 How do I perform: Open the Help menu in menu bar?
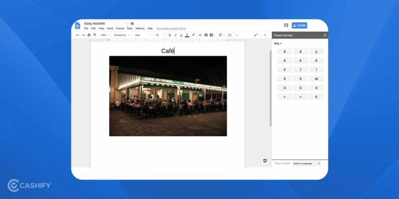pos(150,28)
